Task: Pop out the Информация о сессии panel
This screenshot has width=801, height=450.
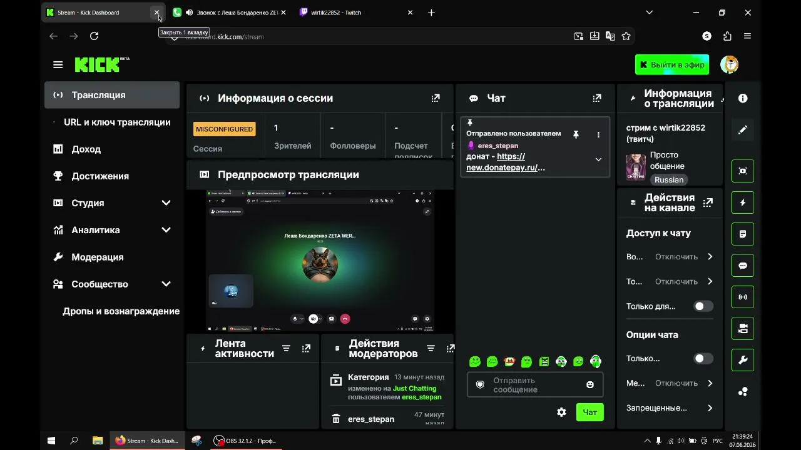Action: point(436,98)
